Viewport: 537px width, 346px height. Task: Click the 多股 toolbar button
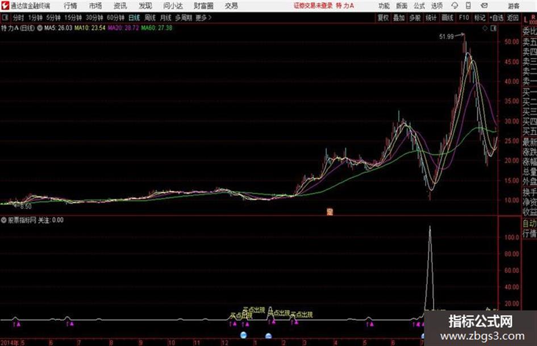(x=415, y=18)
